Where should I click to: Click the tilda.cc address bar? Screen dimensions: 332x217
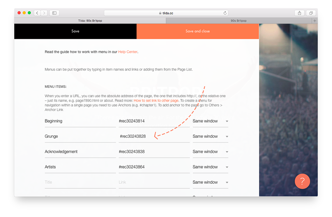(166, 13)
